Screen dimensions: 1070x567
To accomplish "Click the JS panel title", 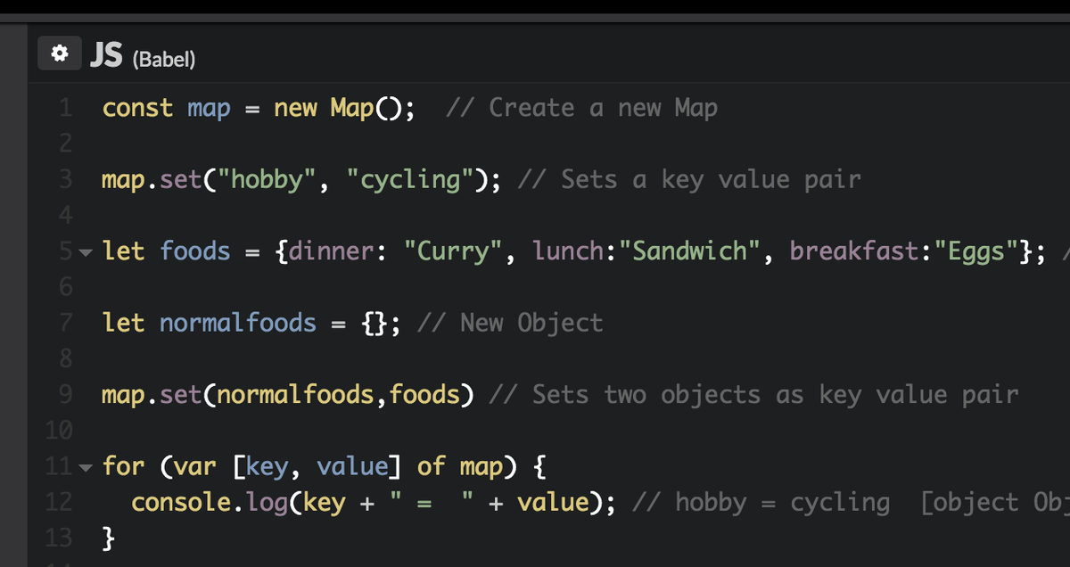I will click(x=106, y=55).
